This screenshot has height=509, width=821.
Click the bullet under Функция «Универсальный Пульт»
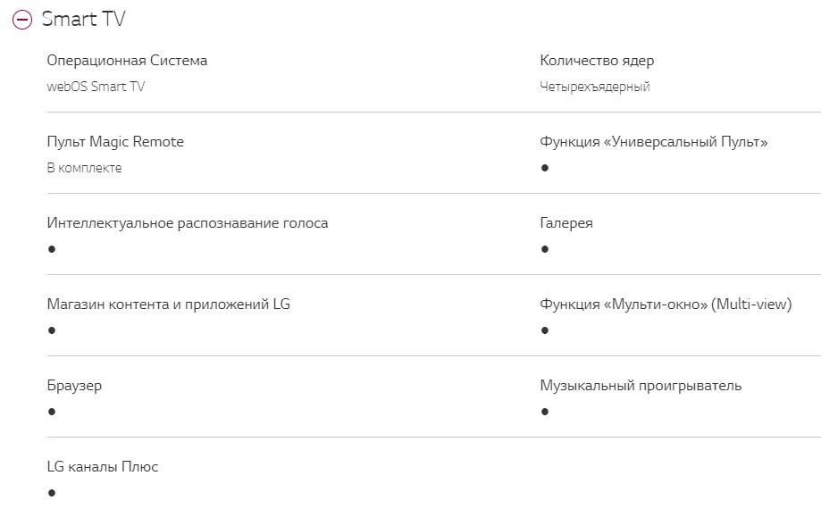(545, 168)
